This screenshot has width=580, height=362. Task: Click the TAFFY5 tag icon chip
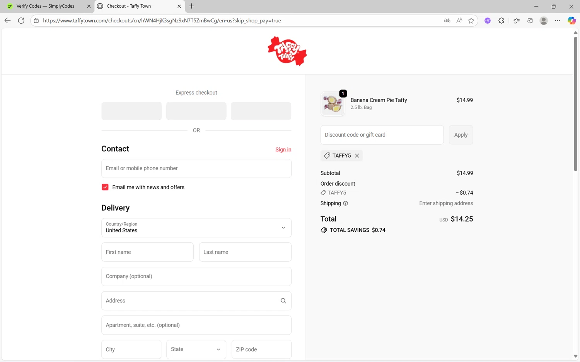(x=341, y=156)
